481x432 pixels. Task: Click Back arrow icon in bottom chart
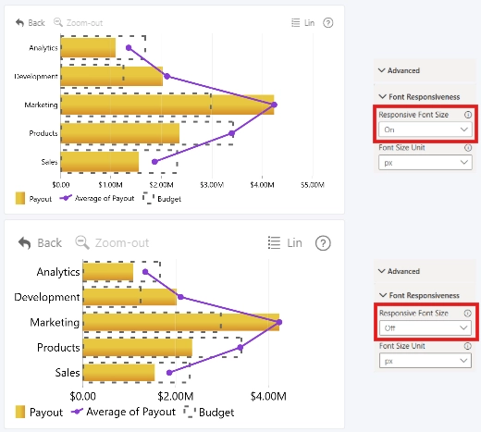point(24,242)
